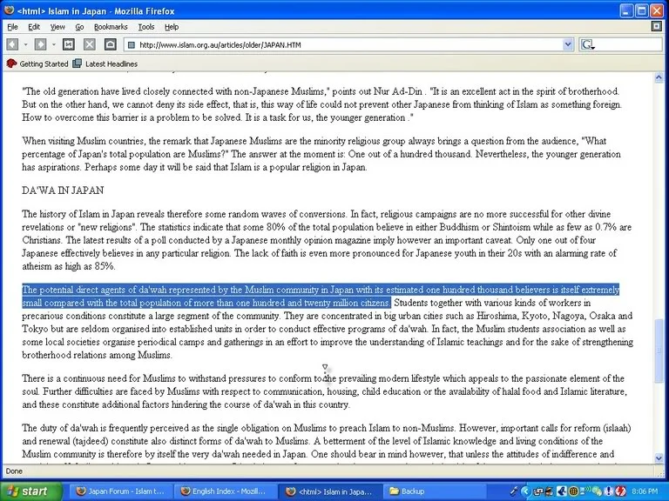669x501 pixels.
Task: Open the Forward history dropdown arrow
Action: tap(54, 44)
